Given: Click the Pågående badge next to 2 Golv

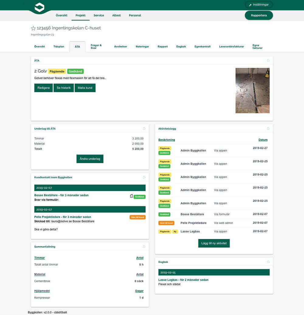Looking at the screenshot, I should (x=57, y=71).
